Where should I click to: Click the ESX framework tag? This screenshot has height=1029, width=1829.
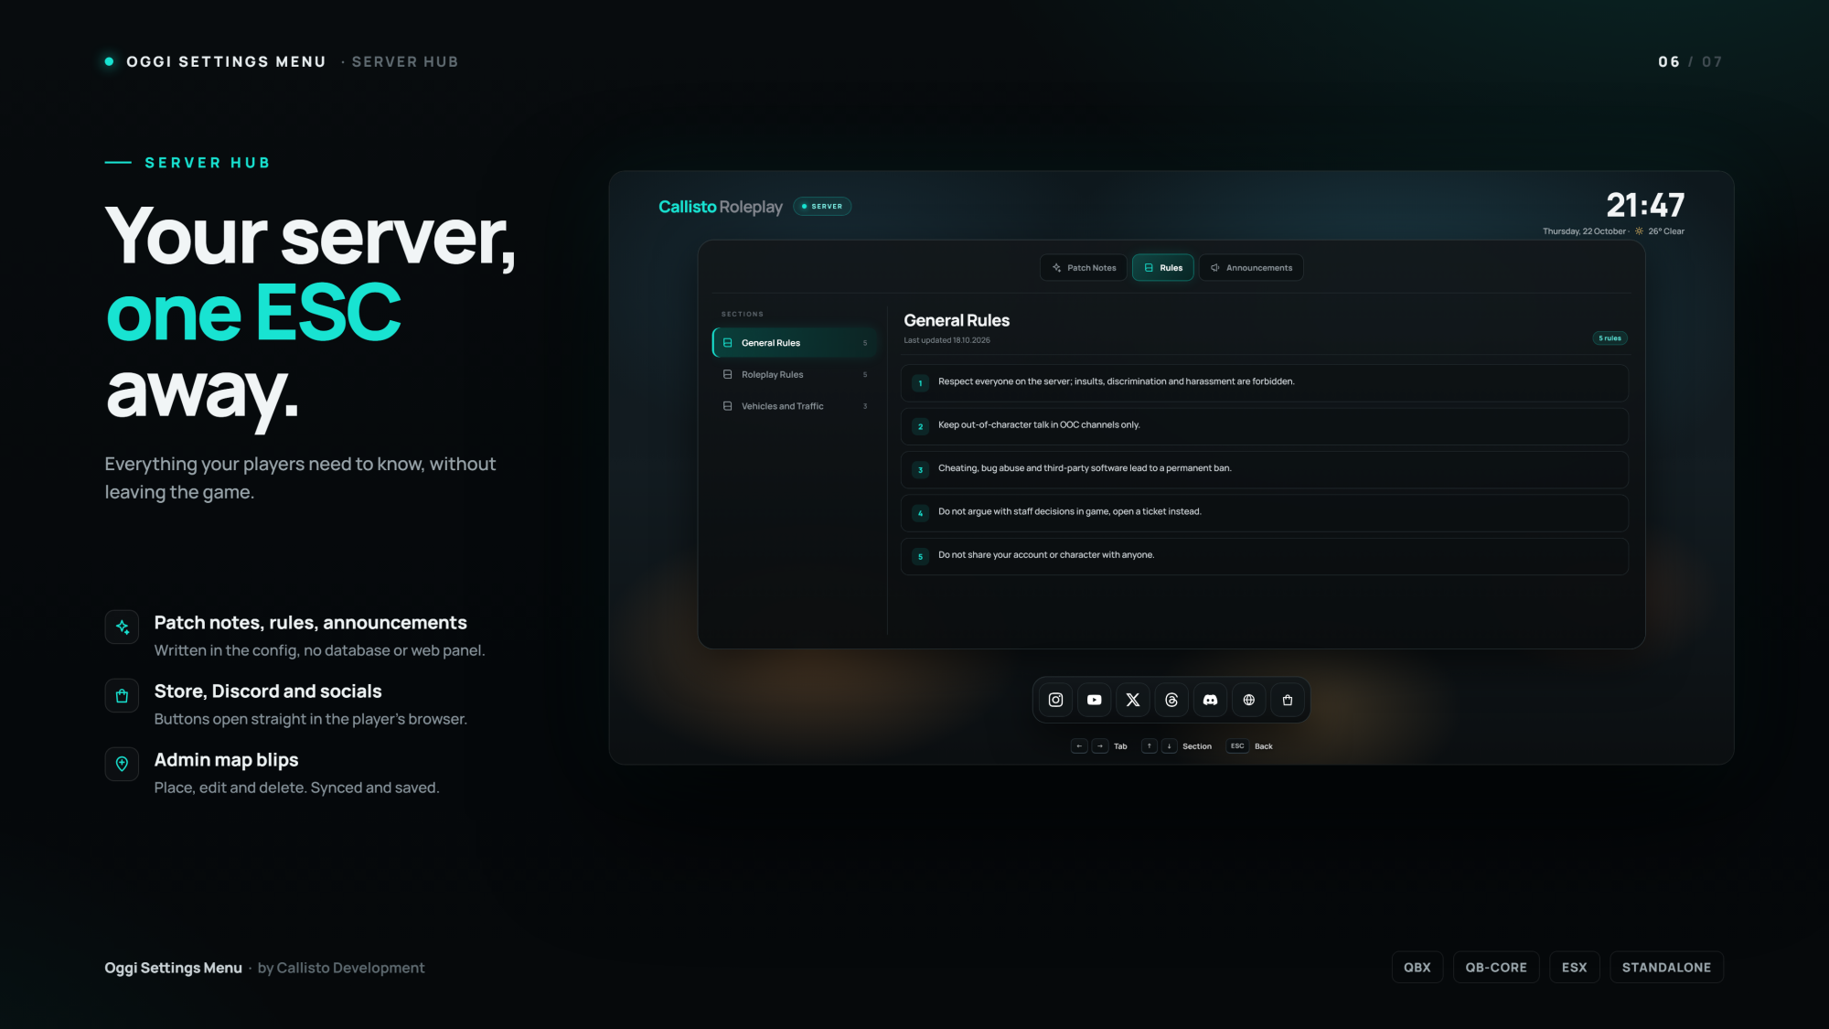tap(1575, 967)
